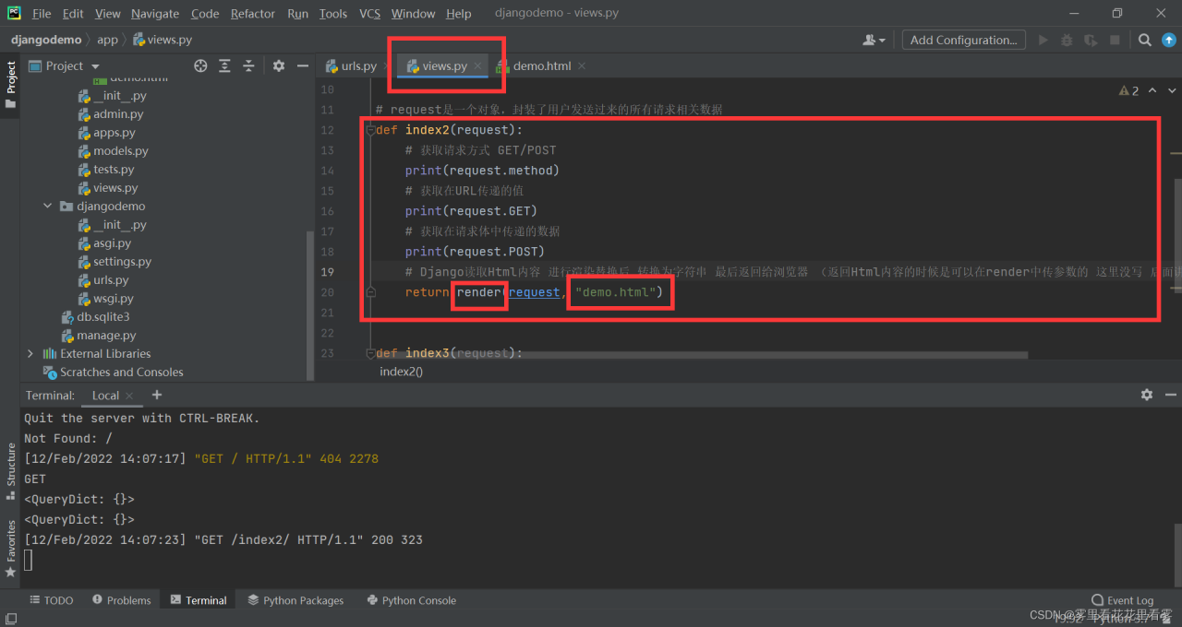Click the Run icon in toolbar
Image resolution: width=1182 pixels, height=627 pixels.
click(1043, 40)
